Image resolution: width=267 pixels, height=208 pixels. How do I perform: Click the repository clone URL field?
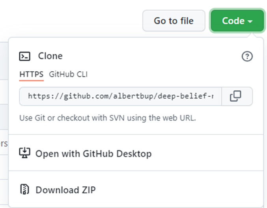(x=120, y=96)
